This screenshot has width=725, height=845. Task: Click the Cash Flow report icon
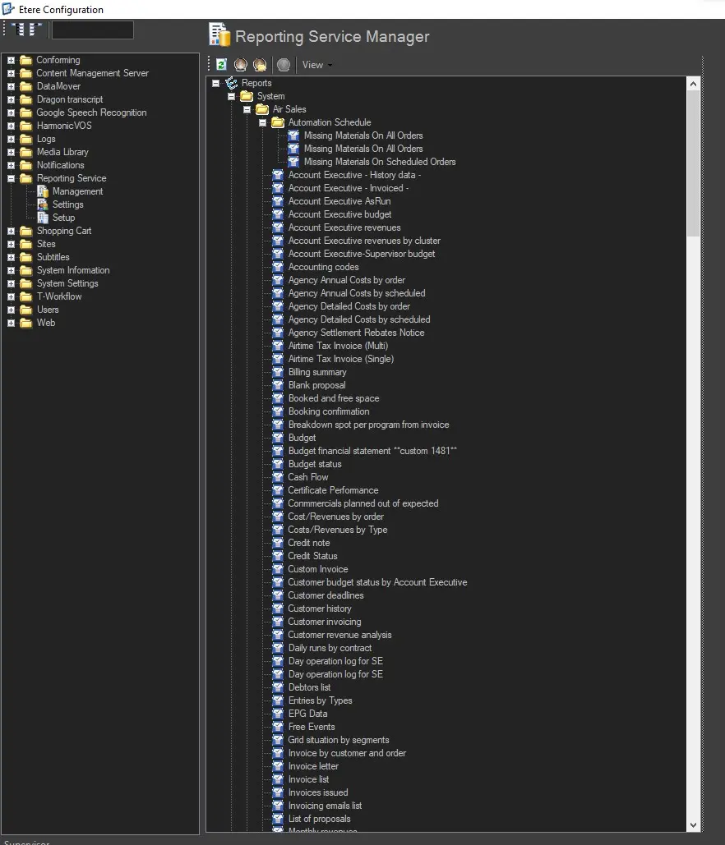point(278,477)
